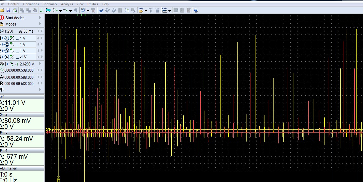Click the red X delete analysis icon
363x182 pixels.
tap(93, 10)
